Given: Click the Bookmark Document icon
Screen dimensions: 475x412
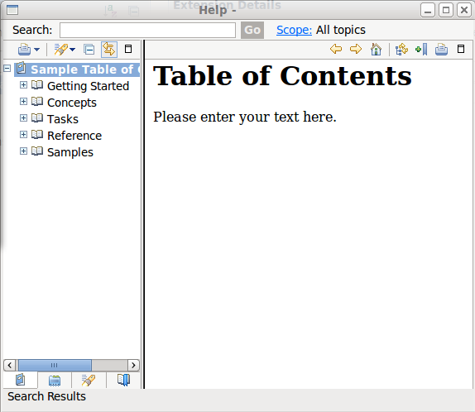Looking at the screenshot, I should click(x=421, y=49).
